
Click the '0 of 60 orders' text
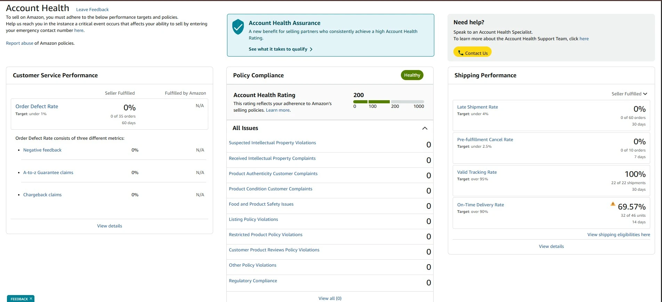coord(633,118)
